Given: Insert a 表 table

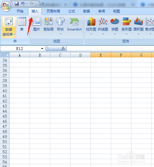Looking at the screenshot, I should 22,24.
